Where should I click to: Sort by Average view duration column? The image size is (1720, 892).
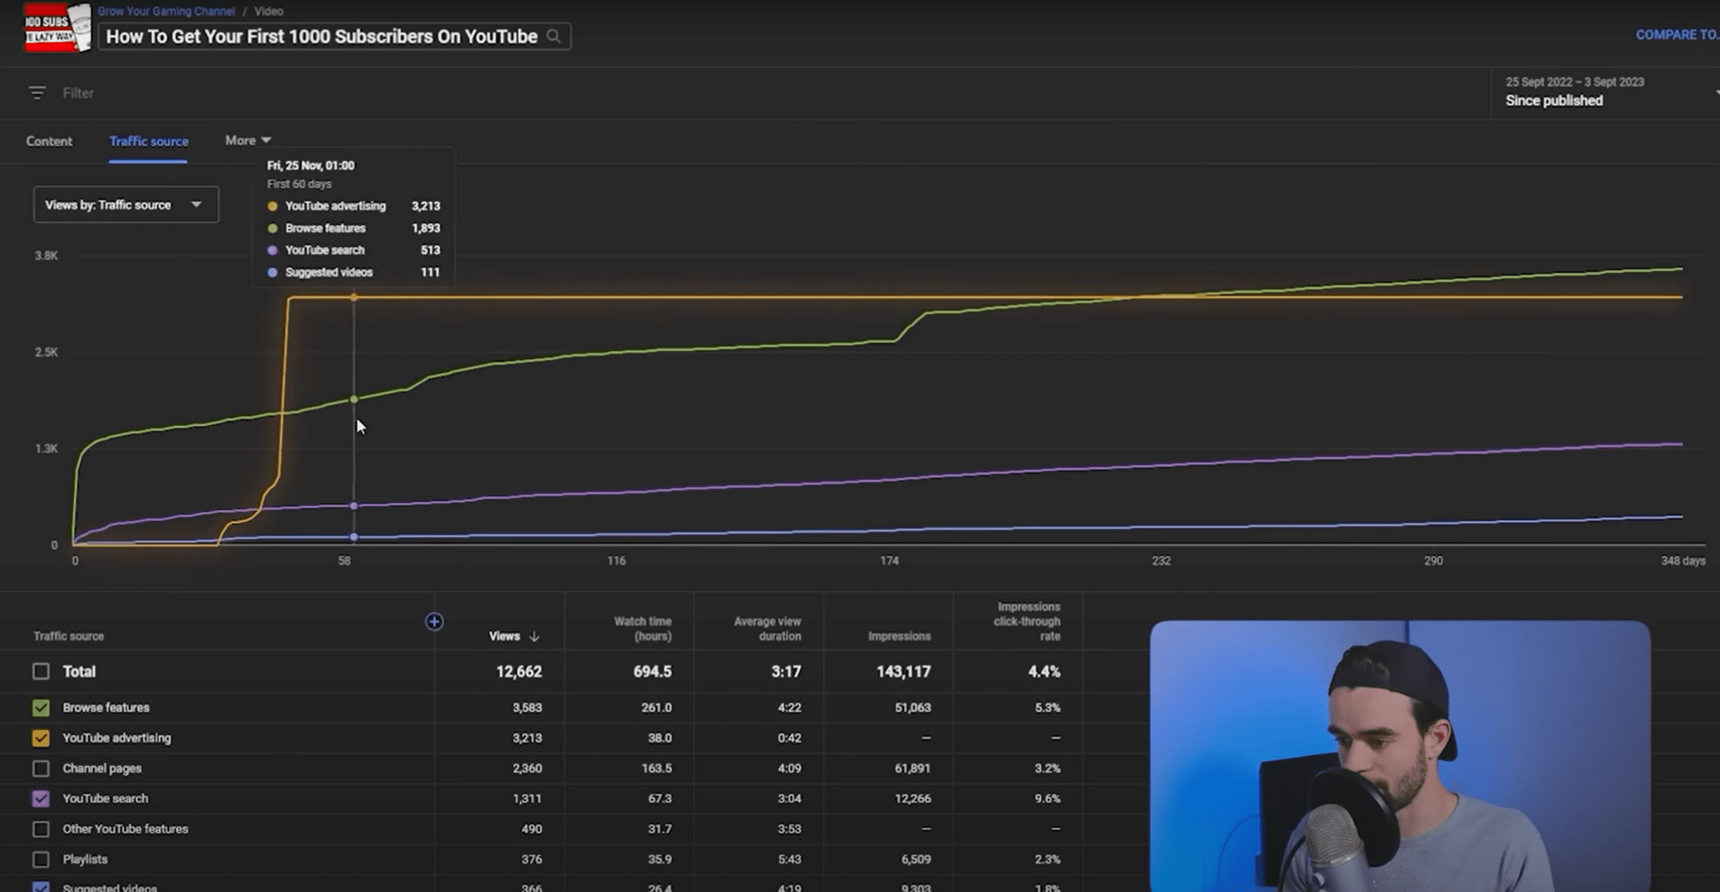[767, 629]
